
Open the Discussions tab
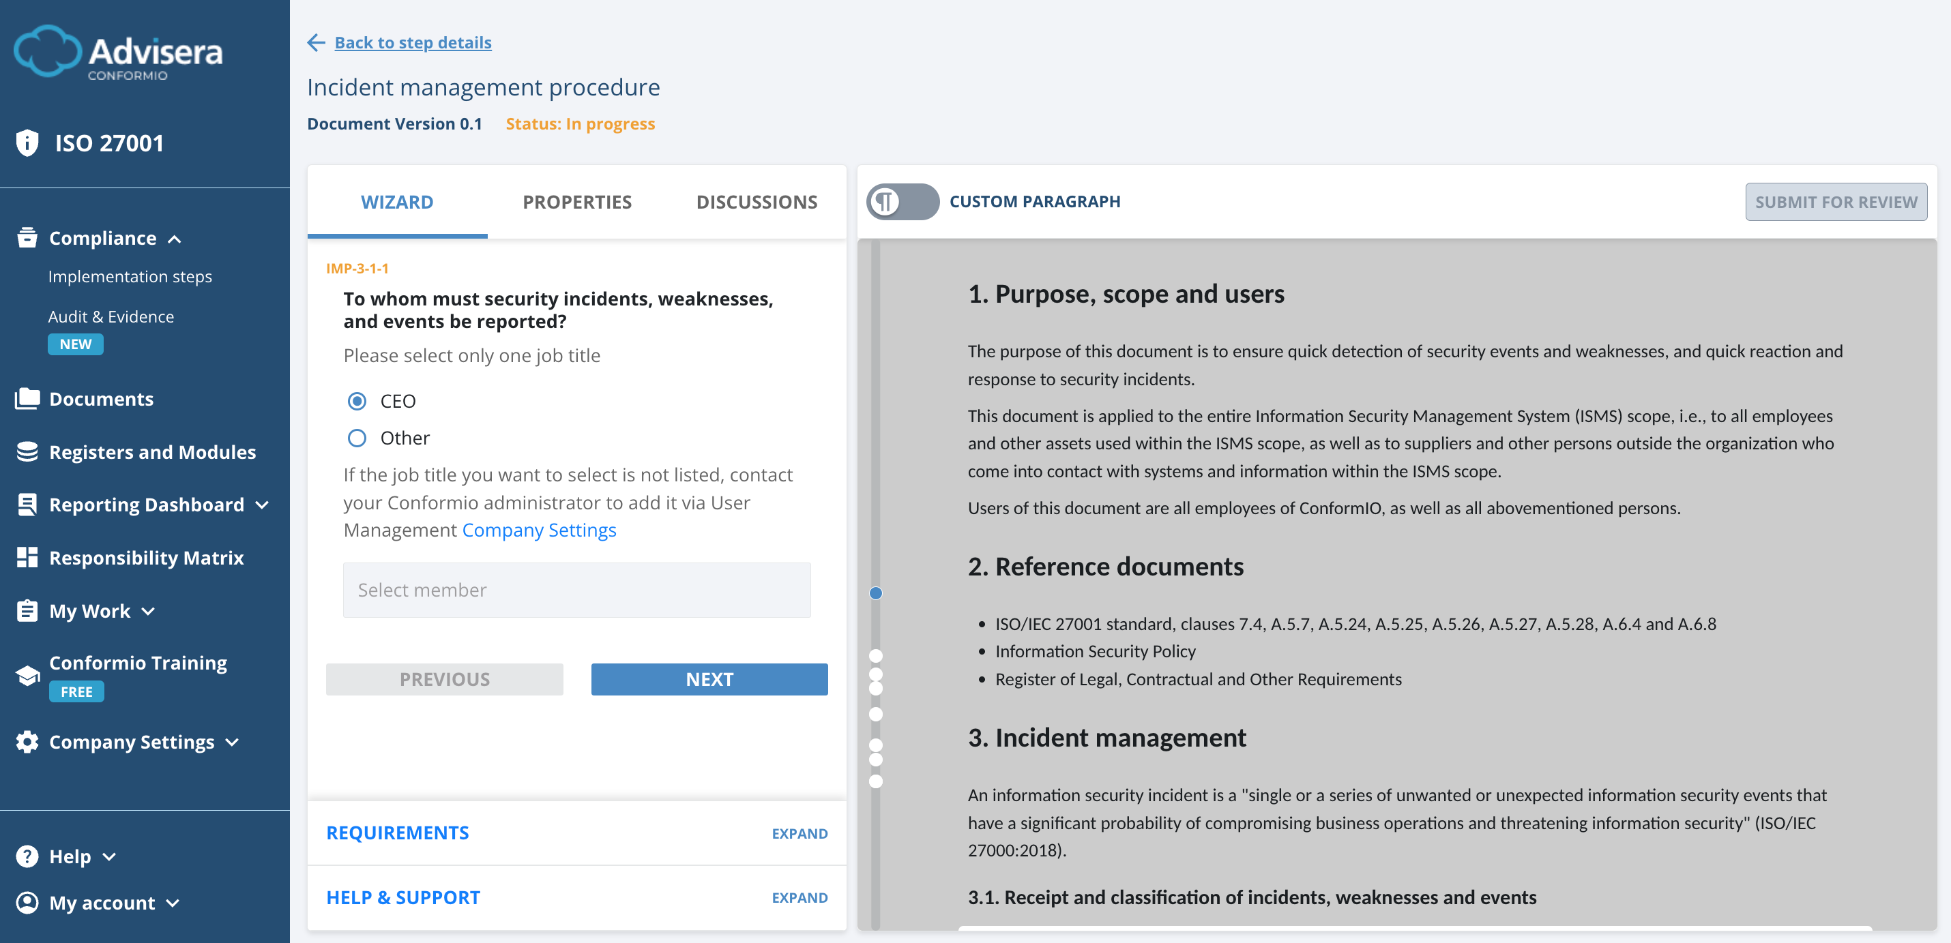click(757, 201)
